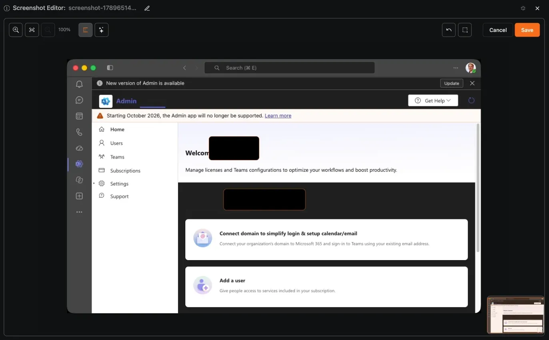Click the Apps plus icon in Teams sidebar
Image resolution: width=549 pixels, height=340 pixels.
[79, 196]
